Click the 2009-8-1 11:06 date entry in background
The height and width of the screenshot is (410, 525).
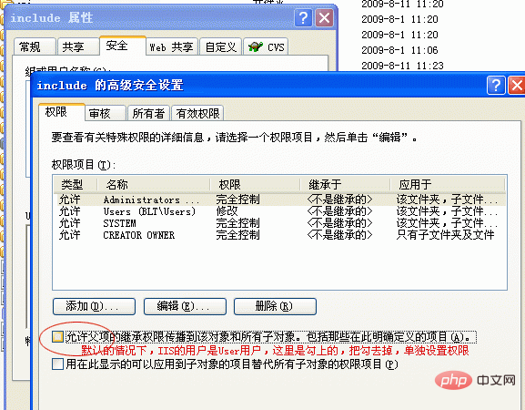pos(399,50)
